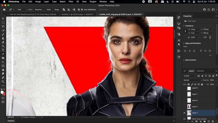Open the Normal blend mode dropdown

(192, 80)
